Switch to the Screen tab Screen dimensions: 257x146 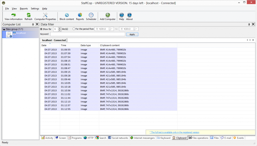click(x=61, y=138)
